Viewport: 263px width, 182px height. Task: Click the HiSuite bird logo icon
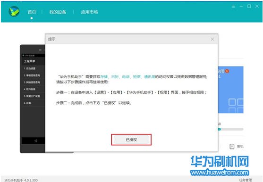(14, 11)
